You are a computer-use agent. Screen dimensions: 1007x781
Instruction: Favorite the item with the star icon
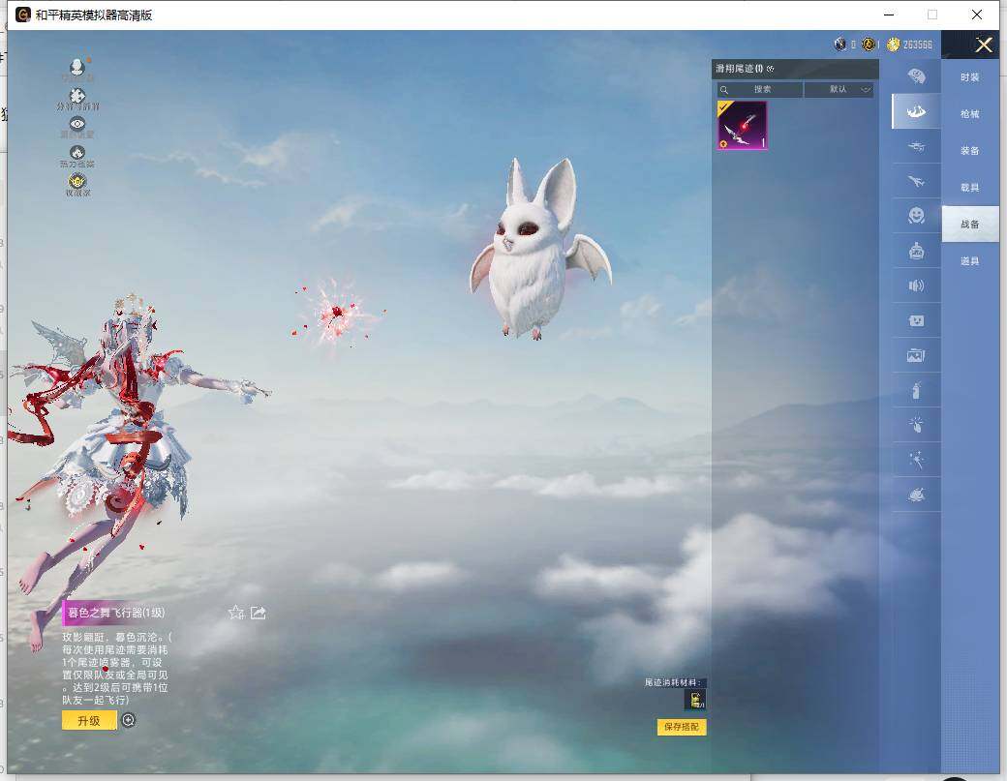point(236,613)
